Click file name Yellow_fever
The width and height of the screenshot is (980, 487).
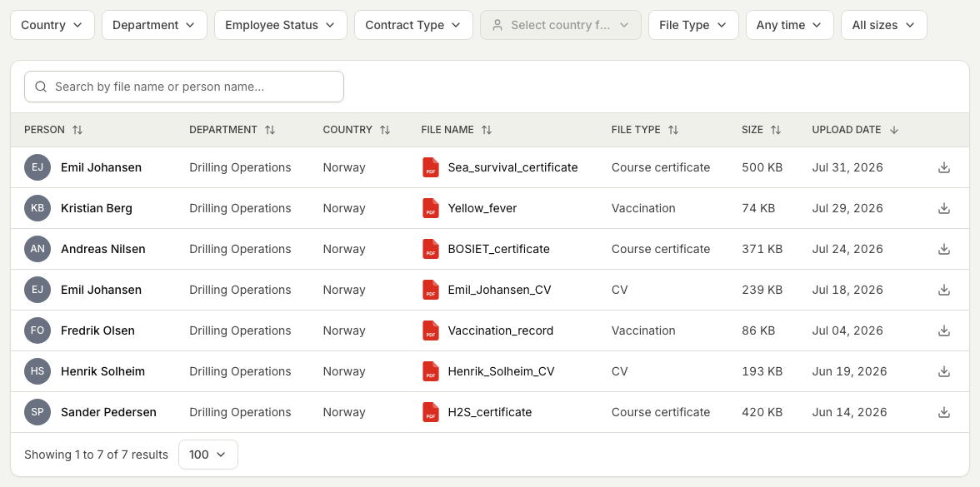click(482, 208)
